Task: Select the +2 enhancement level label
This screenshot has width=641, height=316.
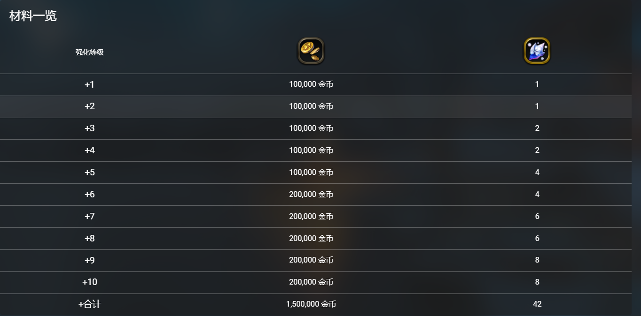Action: click(89, 106)
